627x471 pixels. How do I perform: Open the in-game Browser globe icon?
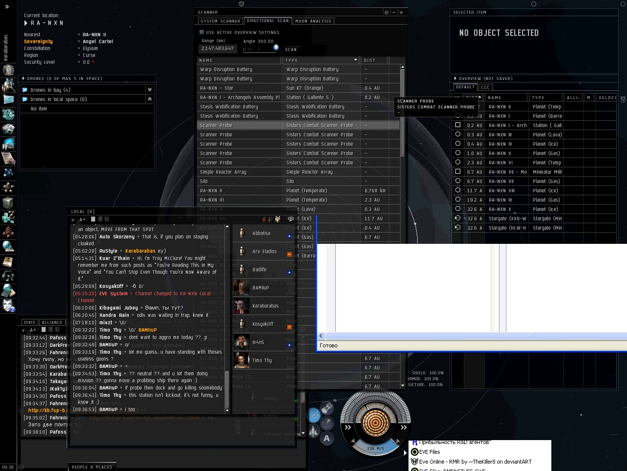[x=8, y=246]
